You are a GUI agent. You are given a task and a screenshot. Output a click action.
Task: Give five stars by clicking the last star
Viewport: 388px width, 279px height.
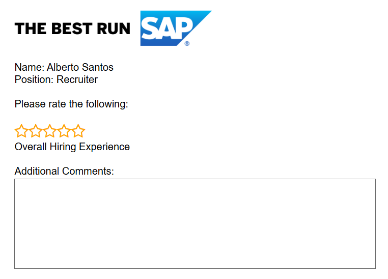78,131
